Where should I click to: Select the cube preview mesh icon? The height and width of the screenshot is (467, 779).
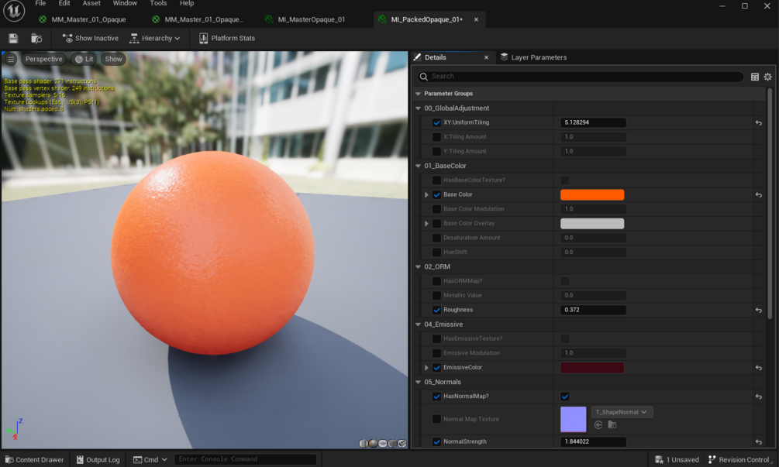click(x=392, y=443)
